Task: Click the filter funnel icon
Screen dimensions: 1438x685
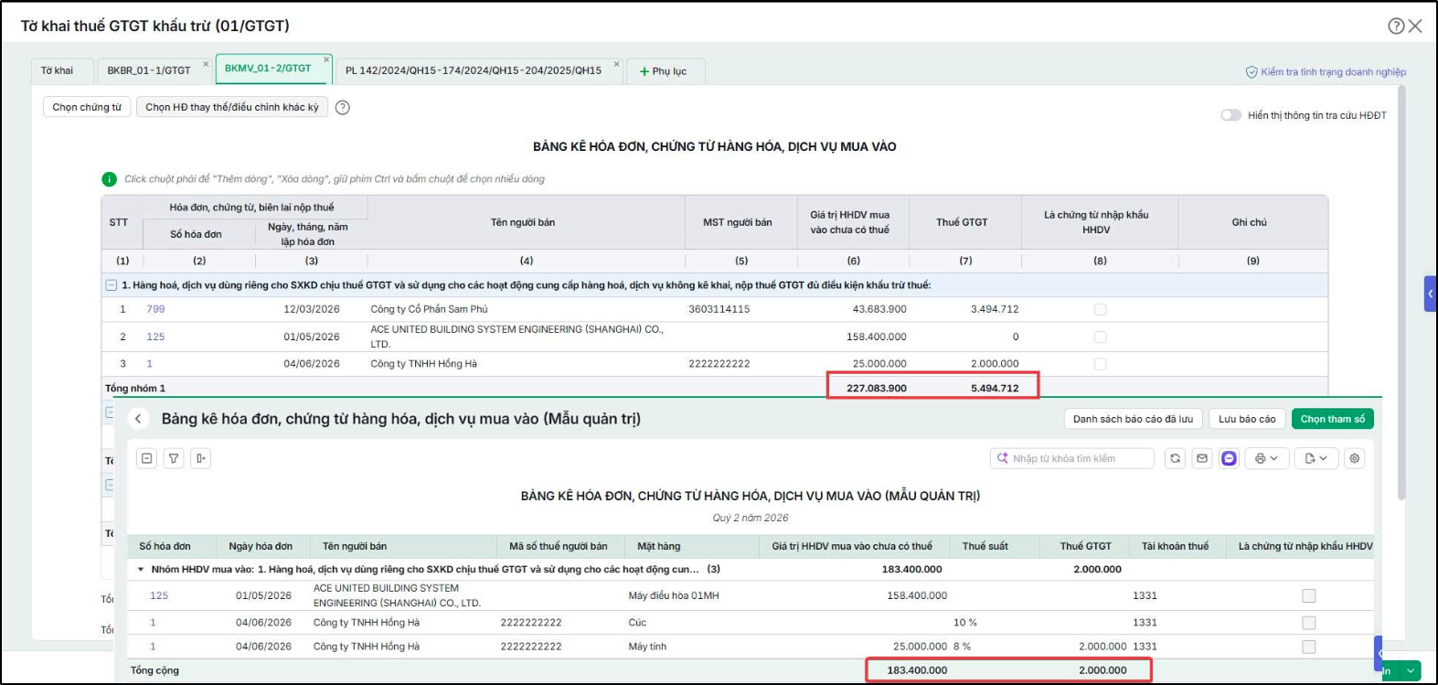Action: click(174, 458)
